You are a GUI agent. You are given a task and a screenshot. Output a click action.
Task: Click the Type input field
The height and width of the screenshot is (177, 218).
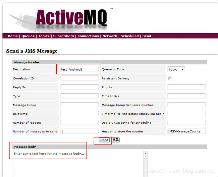click(79, 96)
